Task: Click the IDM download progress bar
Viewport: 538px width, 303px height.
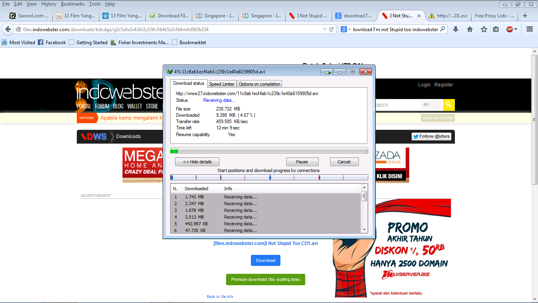Action: [269, 150]
